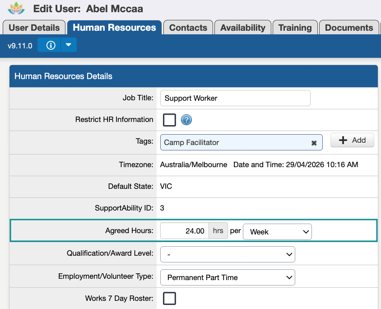
Task: Select the Training tab
Action: tap(295, 28)
